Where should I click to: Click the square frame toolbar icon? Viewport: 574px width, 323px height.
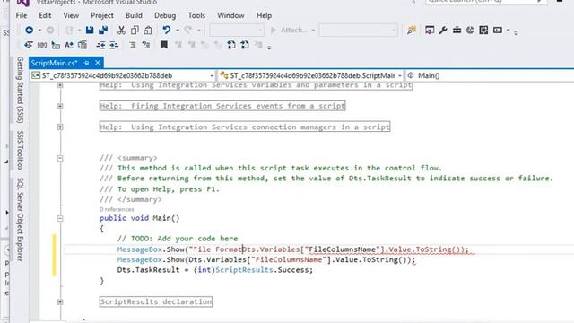pyautogui.click(x=483, y=30)
